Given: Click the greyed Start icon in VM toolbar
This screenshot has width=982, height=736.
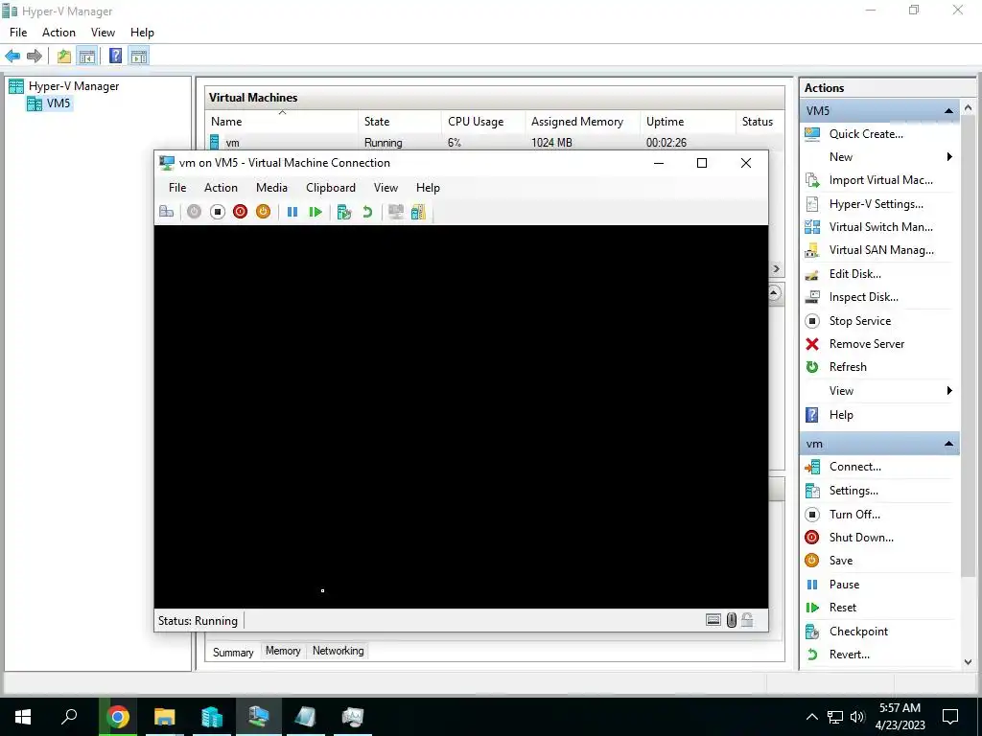Looking at the screenshot, I should (194, 212).
